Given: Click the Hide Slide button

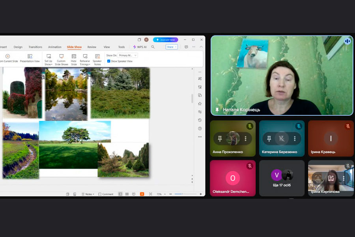Looking at the screenshot, I should click(74, 60).
